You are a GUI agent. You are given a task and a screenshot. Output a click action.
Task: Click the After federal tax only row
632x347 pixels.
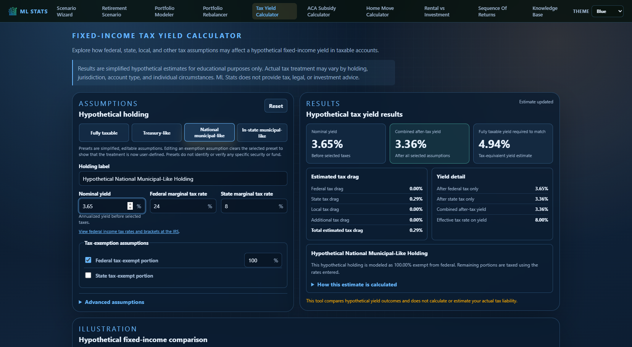point(492,189)
